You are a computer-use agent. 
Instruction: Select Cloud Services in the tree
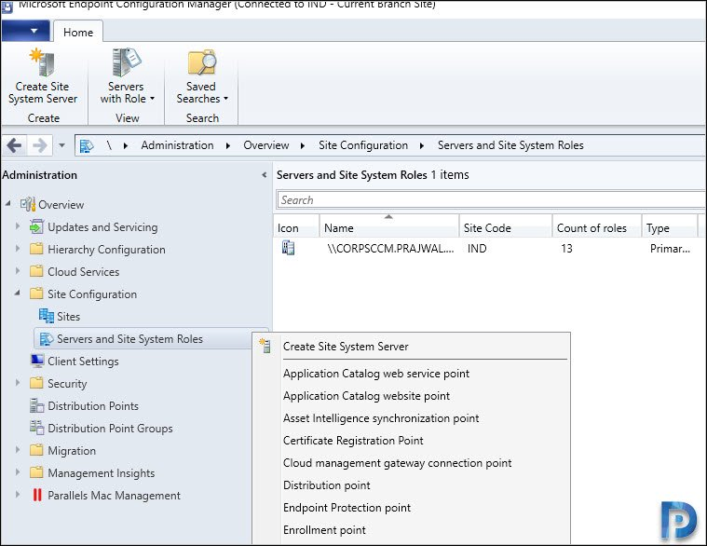click(84, 272)
